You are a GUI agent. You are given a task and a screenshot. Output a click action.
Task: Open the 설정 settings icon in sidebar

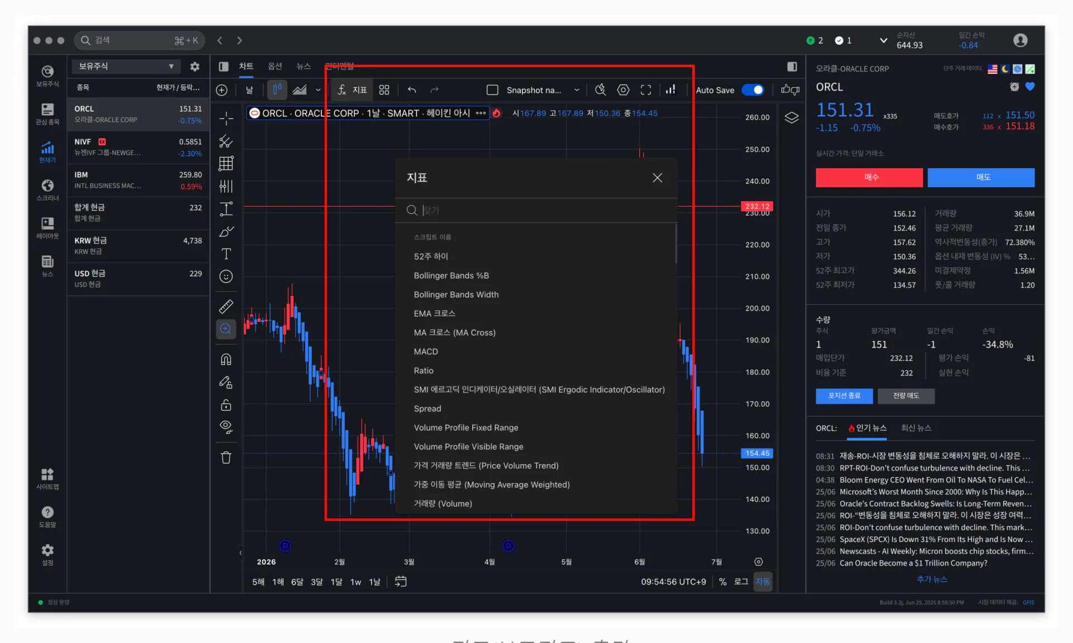(48, 554)
